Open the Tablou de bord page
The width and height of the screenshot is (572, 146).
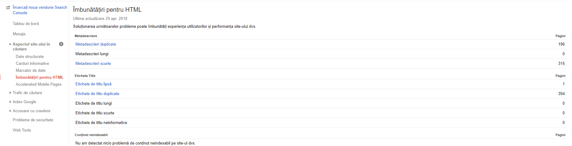click(x=26, y=24)
